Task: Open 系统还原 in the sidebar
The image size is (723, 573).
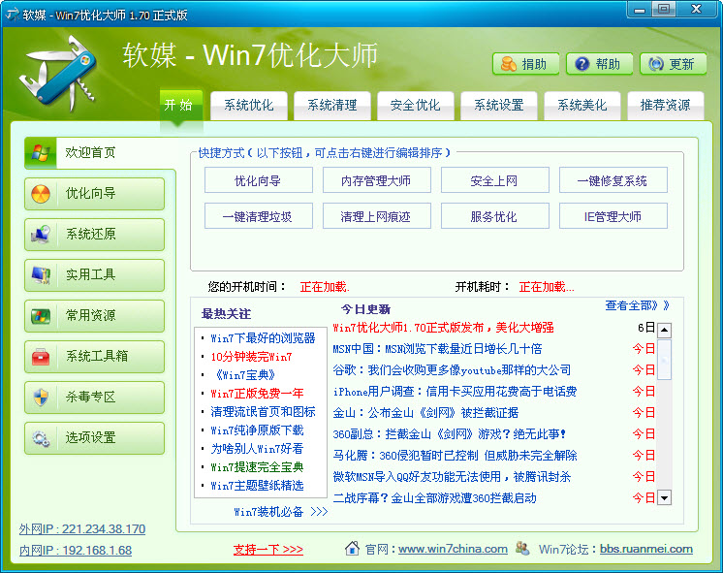Action: click(95, 235)
